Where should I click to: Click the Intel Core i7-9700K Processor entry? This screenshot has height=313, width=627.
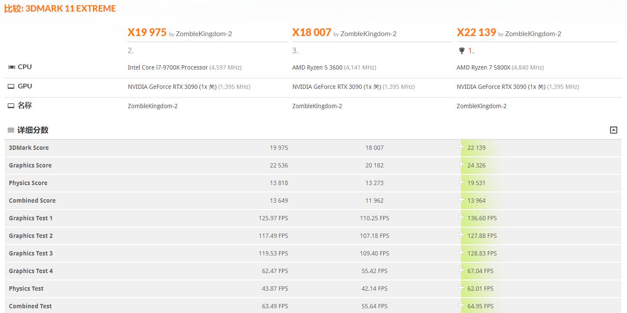(168, 67)
